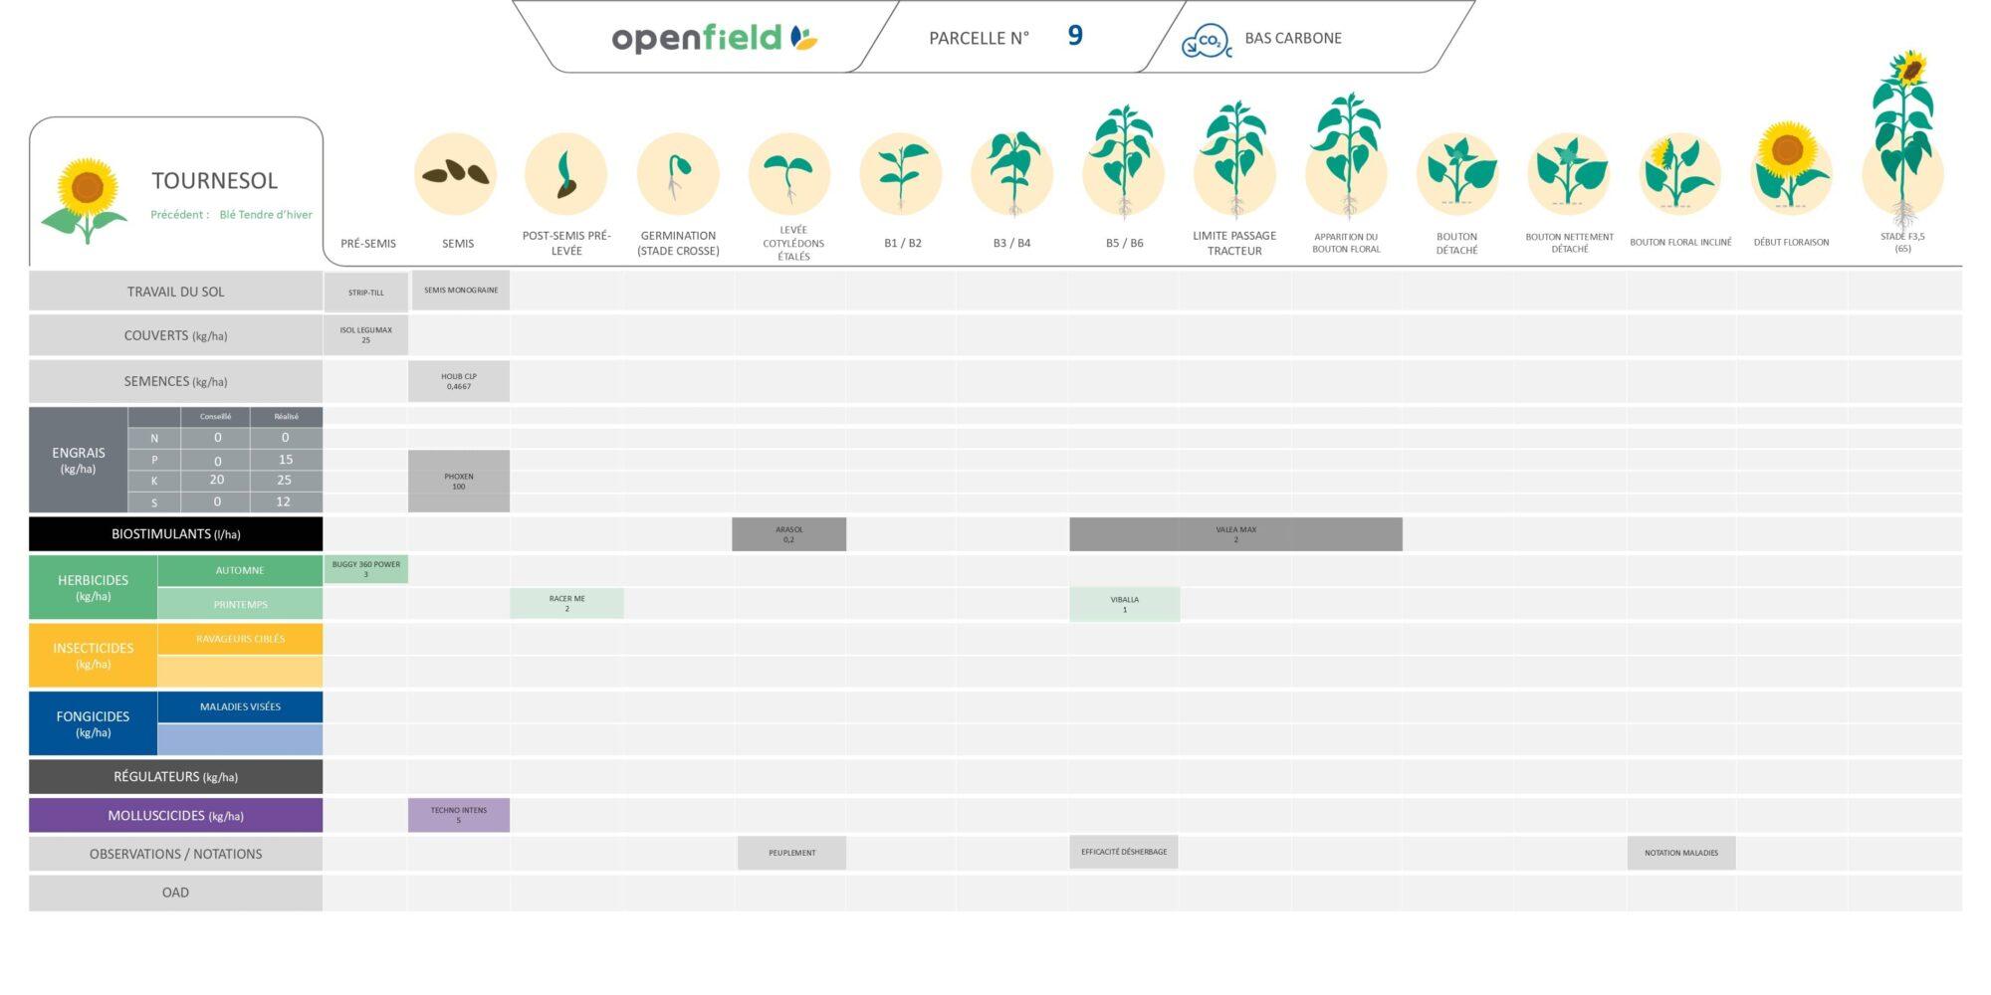1991x995 pixels.
Task: Click the Stade F3,5 tall sunflower icon
Action: click(1902, 139)
